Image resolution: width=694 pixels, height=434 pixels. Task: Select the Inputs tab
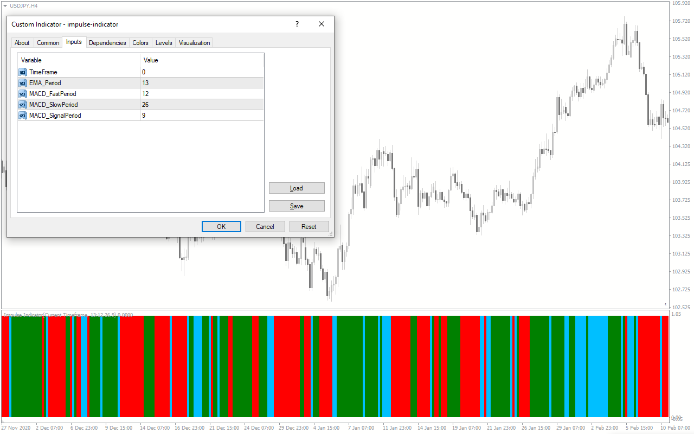(74, 42)
